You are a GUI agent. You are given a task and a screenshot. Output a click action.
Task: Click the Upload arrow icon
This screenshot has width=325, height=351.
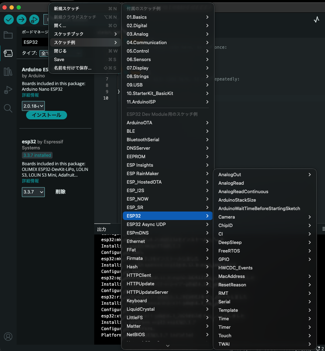[x=22, y=19]
